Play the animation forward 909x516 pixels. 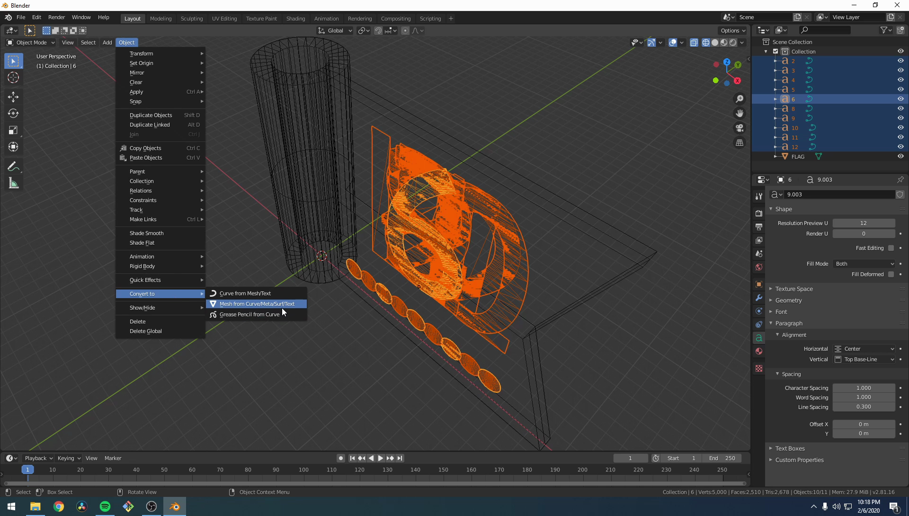point(381,458)
